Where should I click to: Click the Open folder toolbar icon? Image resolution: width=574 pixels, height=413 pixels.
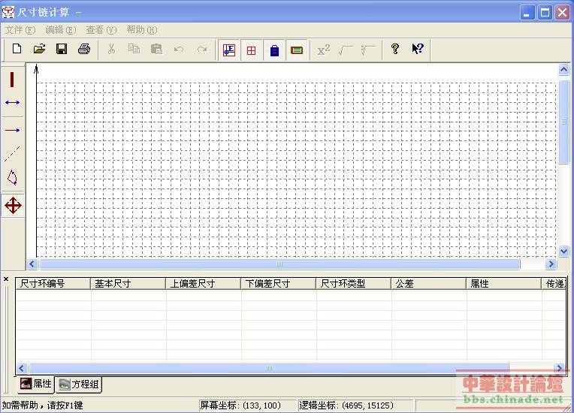[x=39, y=50]
